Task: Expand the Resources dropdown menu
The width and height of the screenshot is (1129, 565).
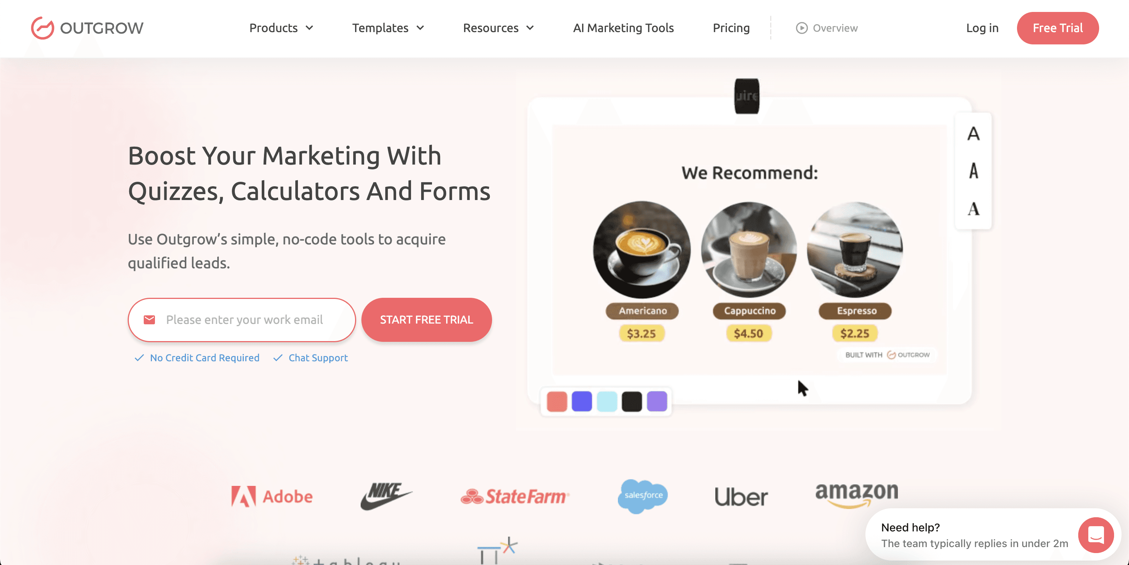Action: coord(499,28)
